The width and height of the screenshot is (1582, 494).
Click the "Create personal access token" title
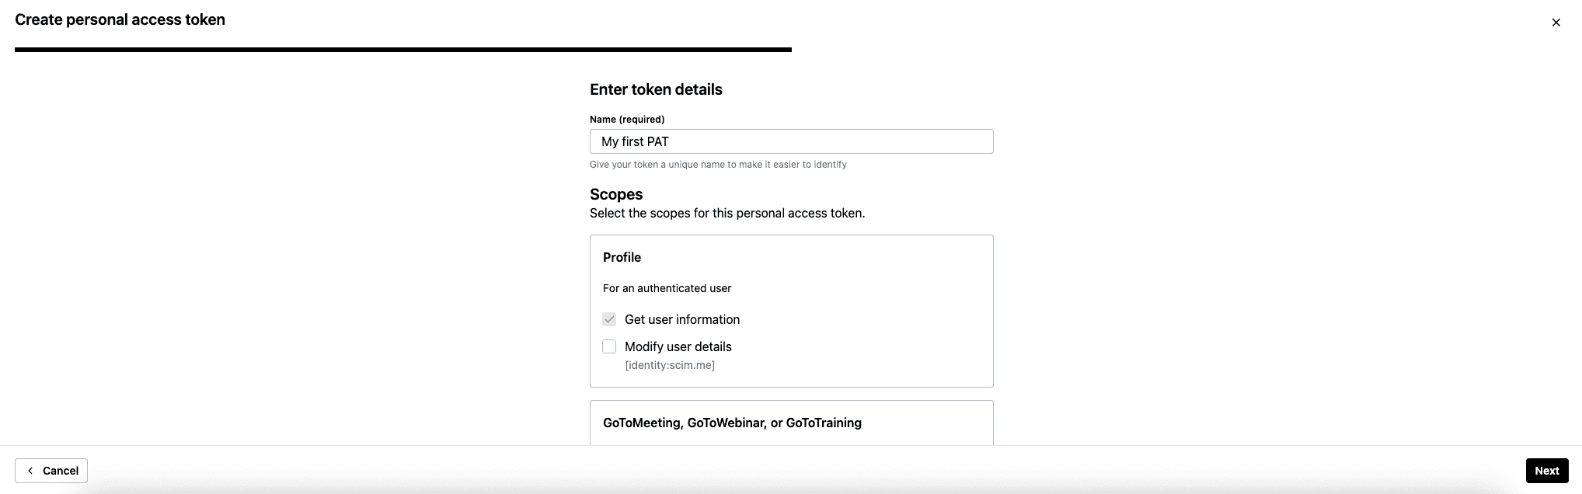tap(120, 20)
